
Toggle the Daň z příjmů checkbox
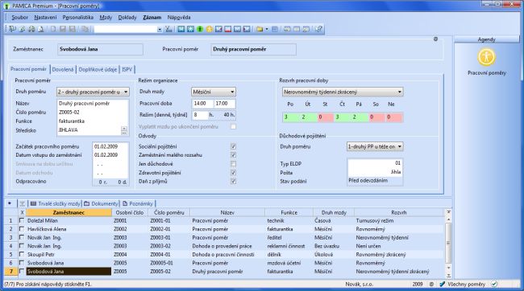pyautogui.click(x=233, y=182)
